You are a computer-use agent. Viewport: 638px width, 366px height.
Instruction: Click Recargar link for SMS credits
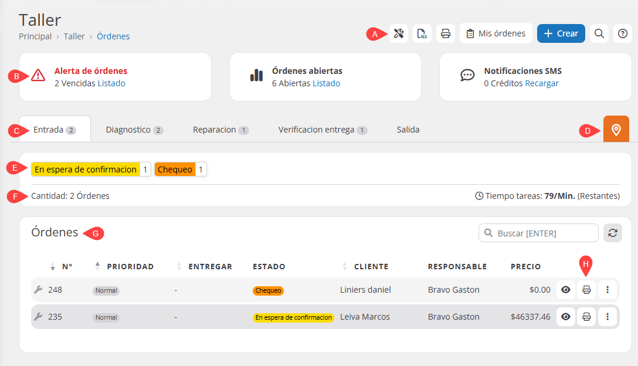tap(541, 83)
